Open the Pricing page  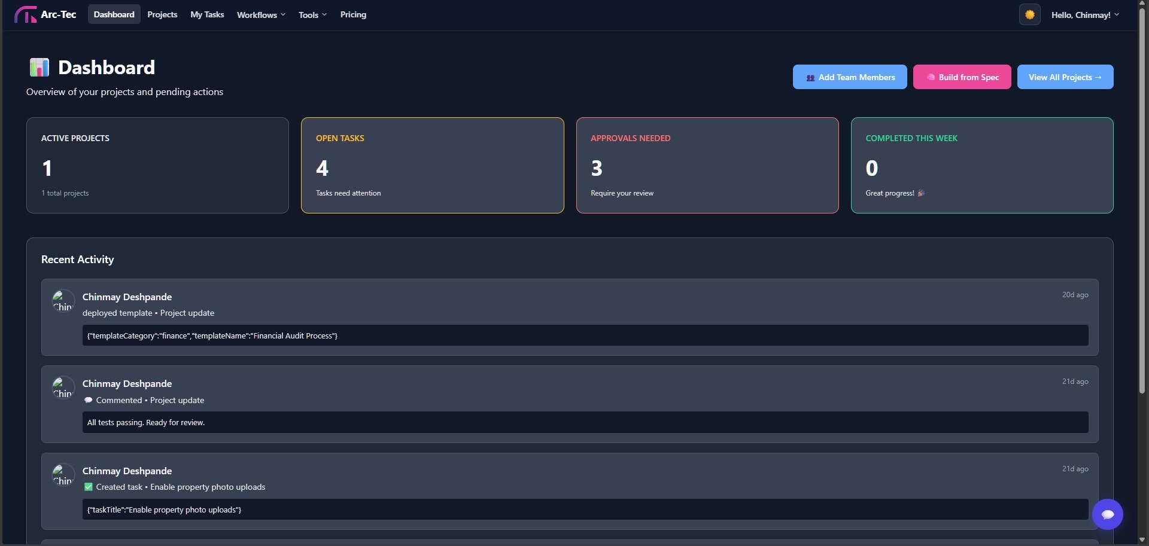tap(353, 14)
